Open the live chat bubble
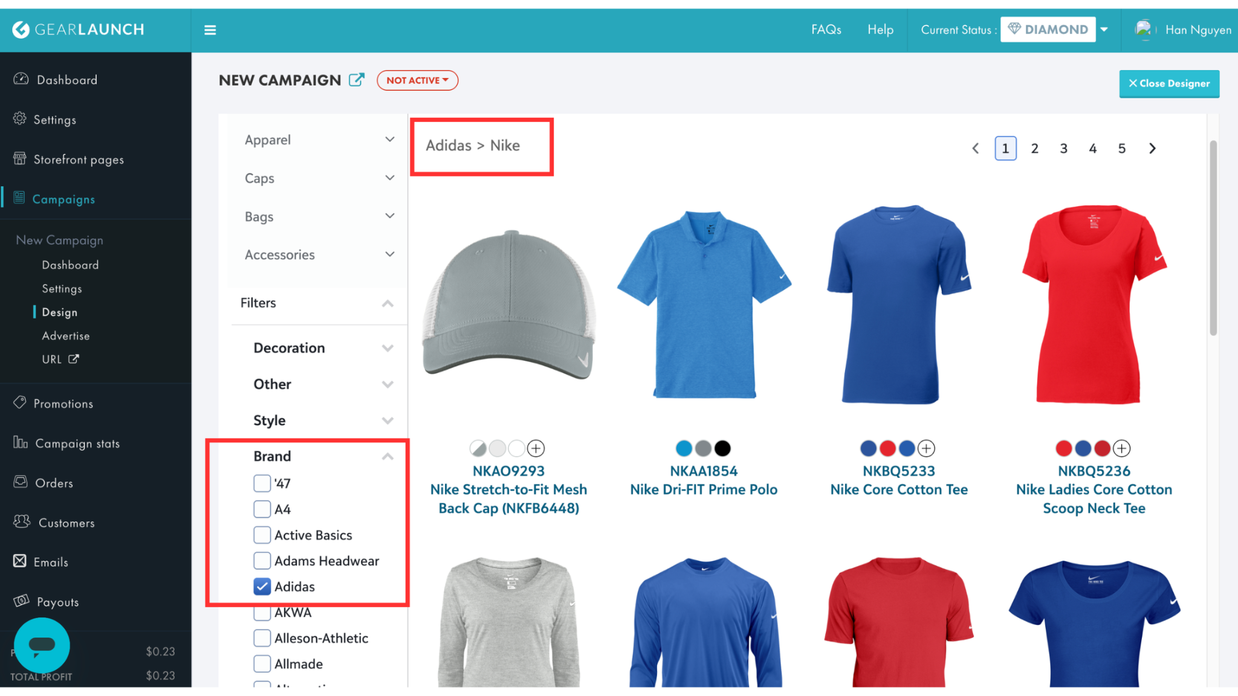 (42, 645)
